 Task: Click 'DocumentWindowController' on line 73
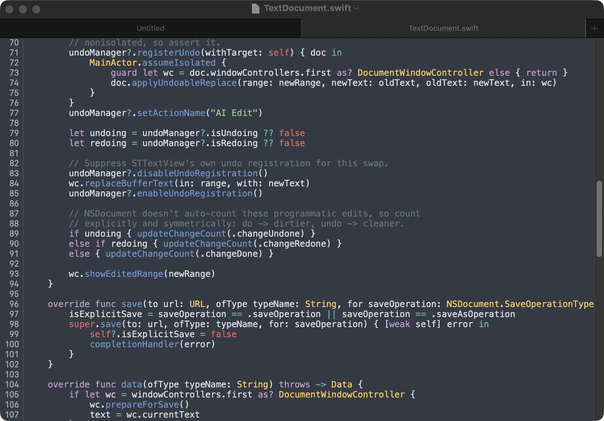tap(420, 73)
